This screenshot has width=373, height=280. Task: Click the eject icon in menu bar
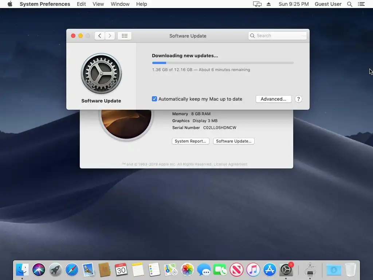268,4
